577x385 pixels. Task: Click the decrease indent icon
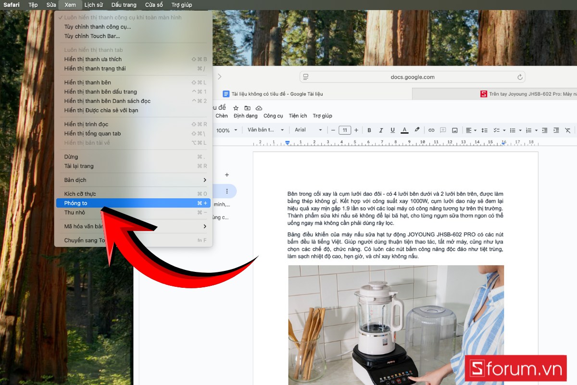[x=545, y=130]
